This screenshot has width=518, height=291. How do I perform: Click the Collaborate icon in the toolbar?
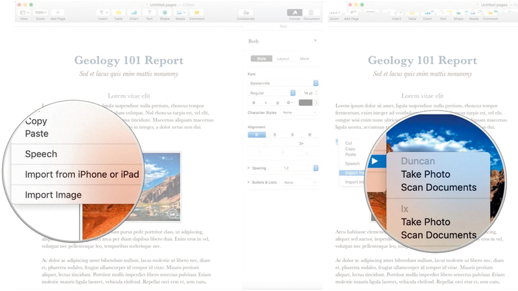[245, 12]
